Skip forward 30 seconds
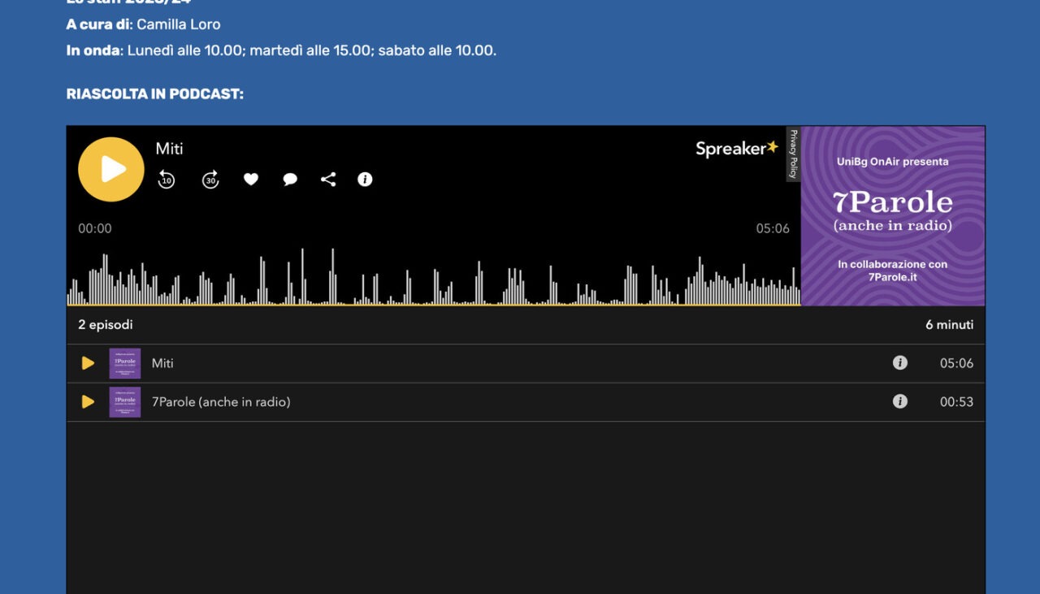This screenshot has height=594, width=1040. 210,180
